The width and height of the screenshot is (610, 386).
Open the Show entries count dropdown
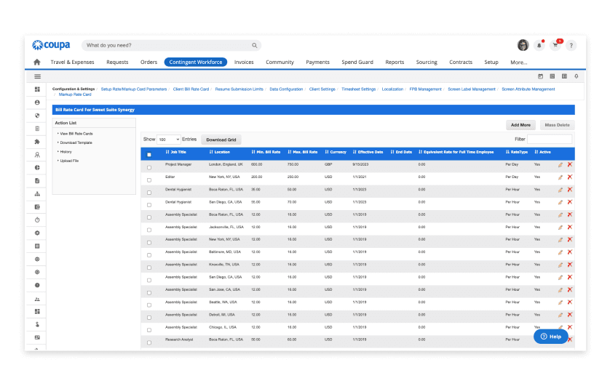click(169, 139)
